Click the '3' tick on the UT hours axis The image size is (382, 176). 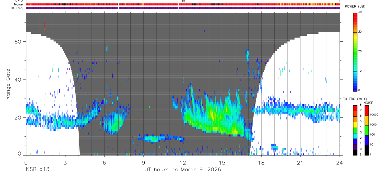pyautogui.click(x=65, y=162)
